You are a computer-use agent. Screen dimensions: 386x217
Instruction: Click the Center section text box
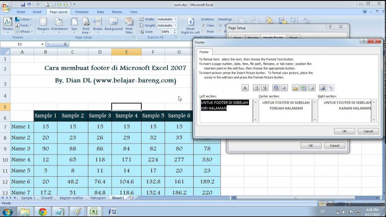286,111
